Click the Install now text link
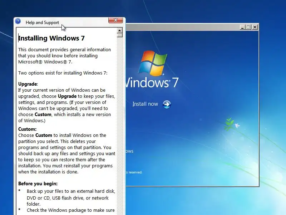 coord(145,104)
